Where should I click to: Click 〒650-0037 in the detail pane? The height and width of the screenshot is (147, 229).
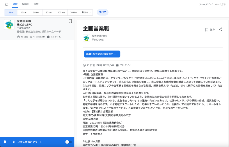tap(98, 40)
